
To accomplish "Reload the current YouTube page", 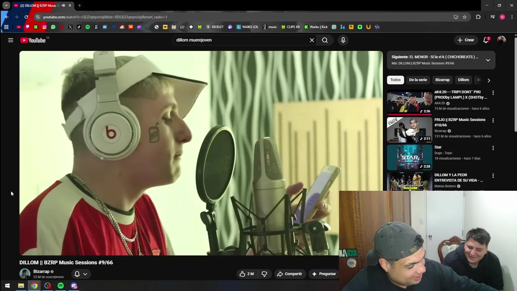I will tap(26, 17).
